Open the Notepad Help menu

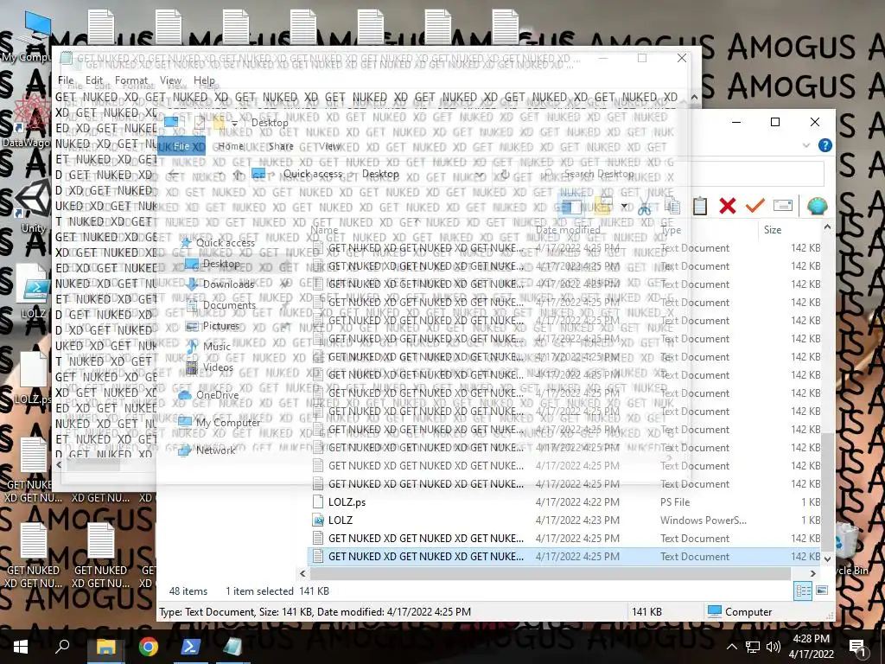(x=204, y=80)
